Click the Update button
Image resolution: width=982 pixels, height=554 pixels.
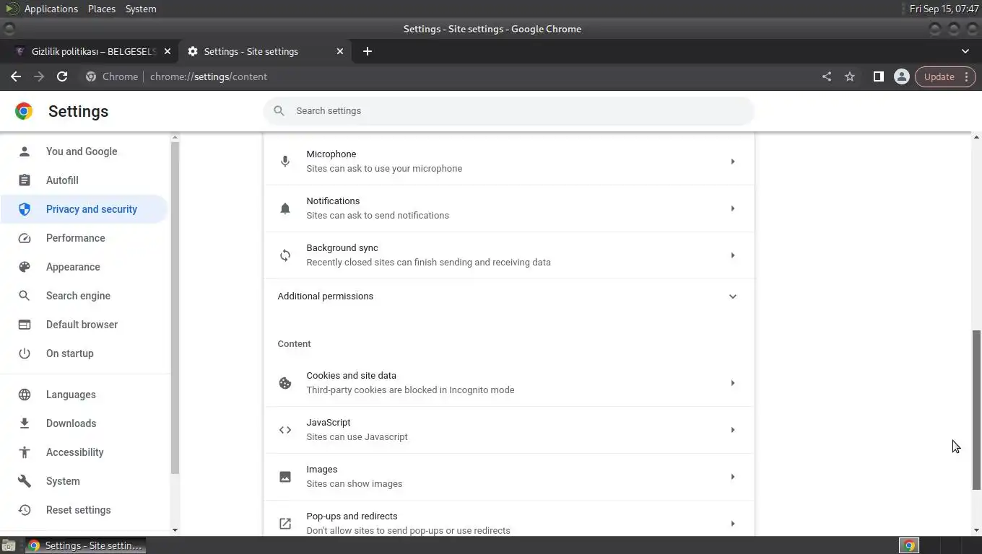[x=939, y=76]
